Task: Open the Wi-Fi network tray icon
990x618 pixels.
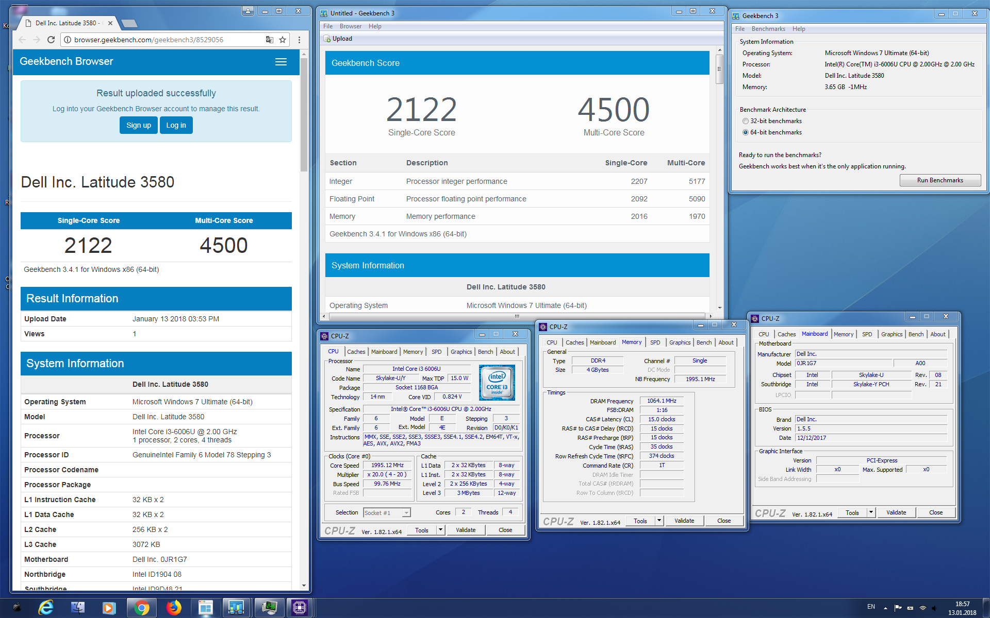Action: point(922,608)
